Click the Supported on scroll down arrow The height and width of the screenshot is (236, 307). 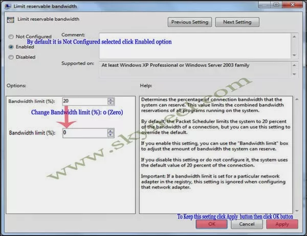pyautogui.click(x=294, y=74)
